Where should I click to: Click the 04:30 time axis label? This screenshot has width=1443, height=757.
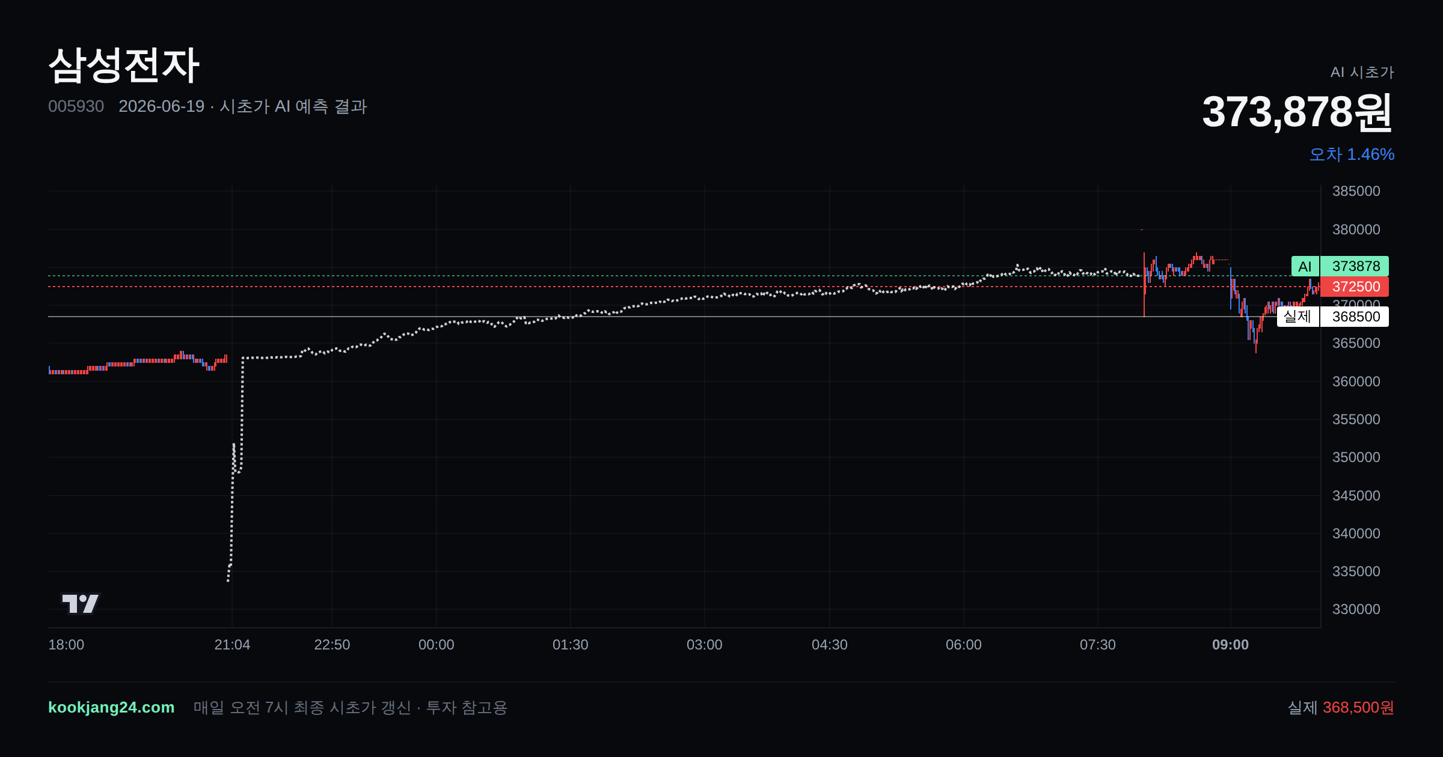(x=830, y=645)
